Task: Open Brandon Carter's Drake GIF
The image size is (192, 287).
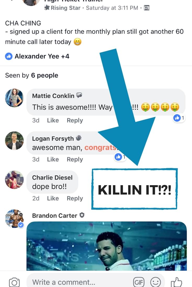Action: point(107,246)
